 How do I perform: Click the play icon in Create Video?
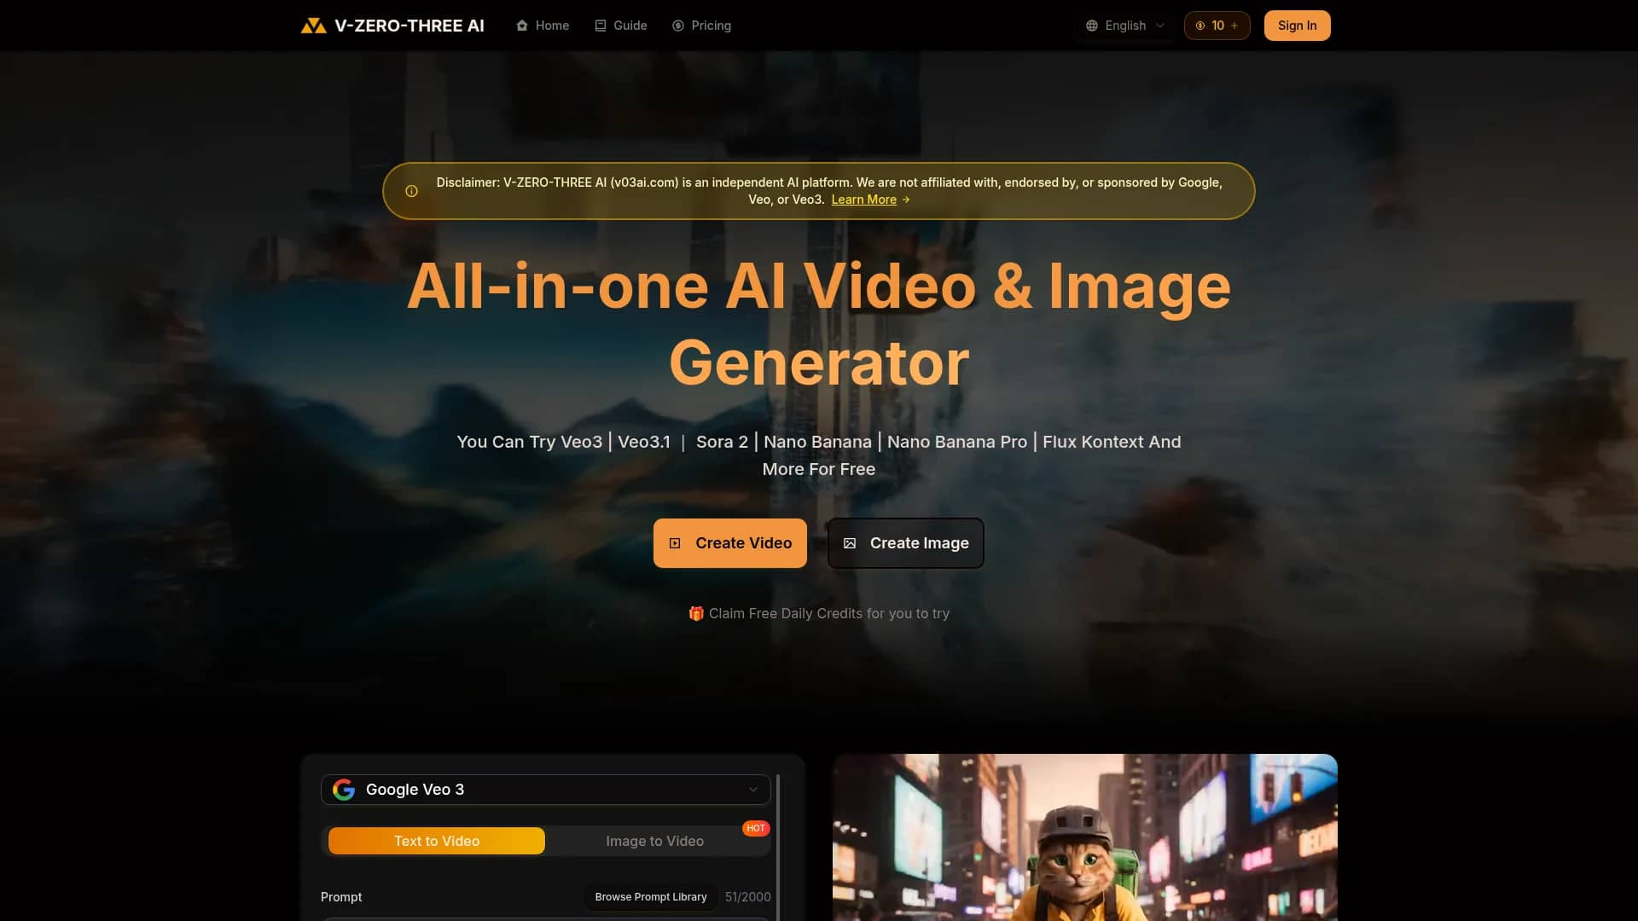point(675,543)
